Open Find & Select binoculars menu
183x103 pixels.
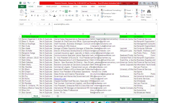pyautogui.click(x=149, y=14)
